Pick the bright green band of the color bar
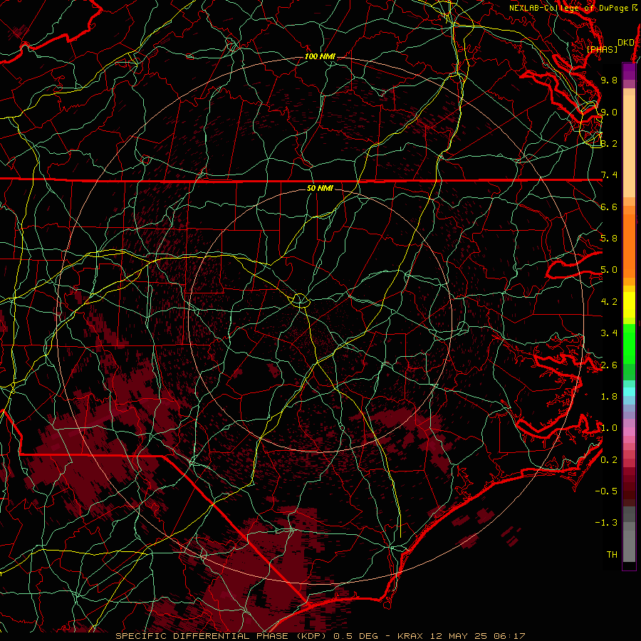Image resolution: width=641 pixels, height=641 pixels. (x=630, y=343)
